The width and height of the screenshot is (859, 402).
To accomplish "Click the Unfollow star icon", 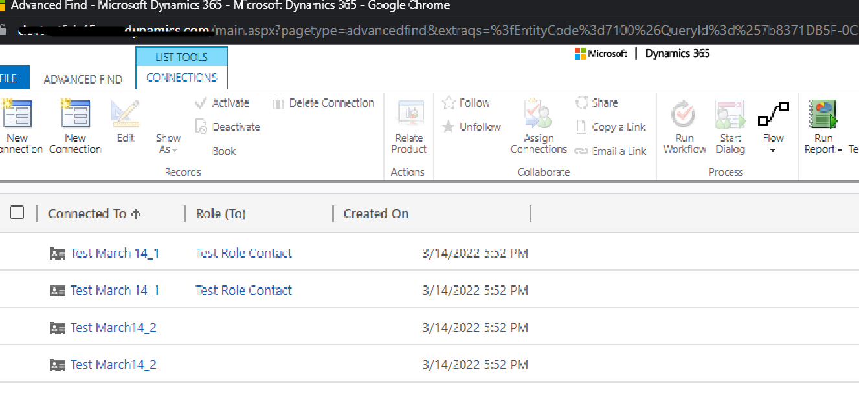I will (449, 127).
